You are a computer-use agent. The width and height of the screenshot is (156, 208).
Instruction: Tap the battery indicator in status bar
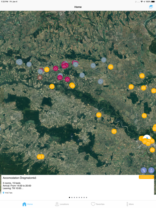click(x=153, y=2)
